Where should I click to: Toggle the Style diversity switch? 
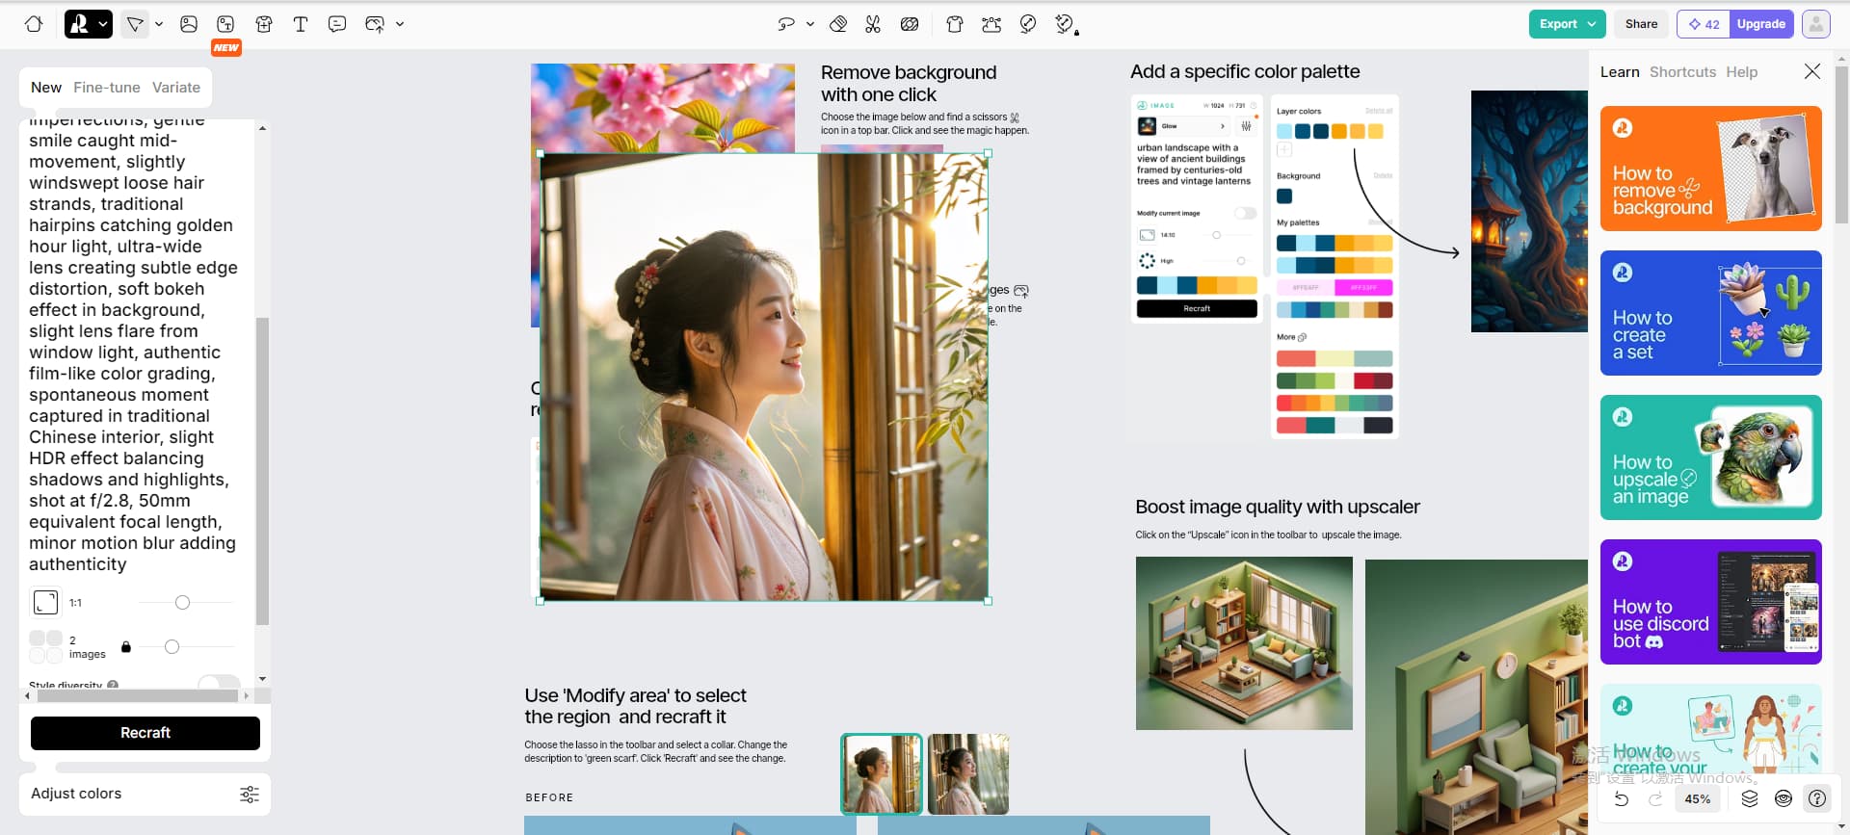pyautogui.click(x=219, y=683)
